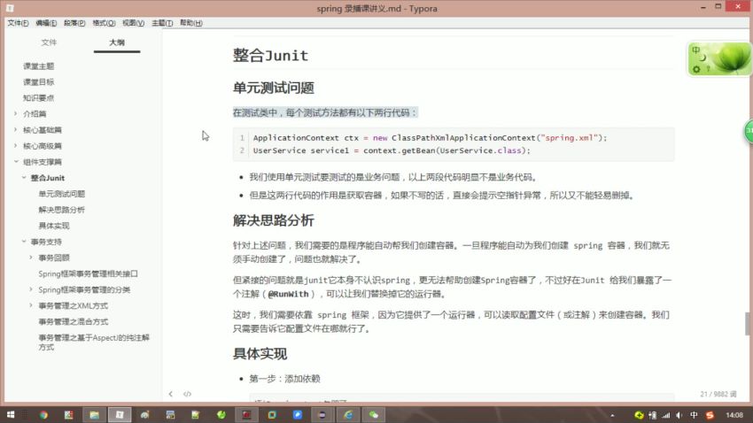The height and width of the screenshot is (423, 753).
Task: Select 事务支持 label in the outline
Action: pos(47,242)
